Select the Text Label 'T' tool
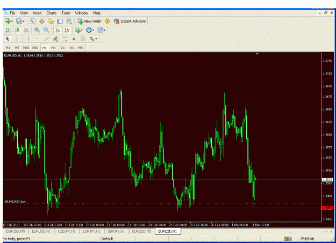This screenshot has height=243, width=336. (x=83, y=39)
